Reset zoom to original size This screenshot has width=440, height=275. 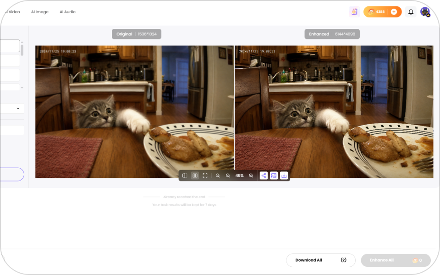[218, 176]
